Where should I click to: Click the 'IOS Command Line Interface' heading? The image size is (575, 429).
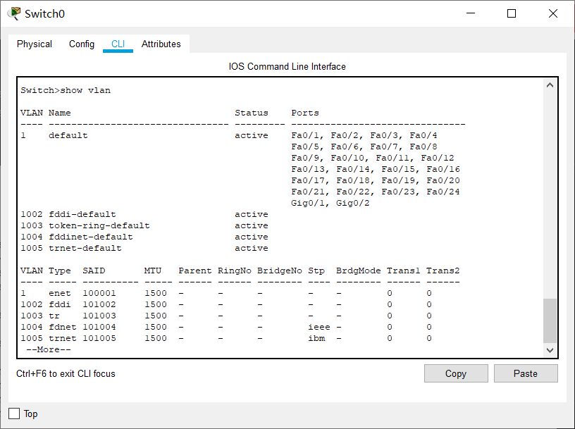pos(287,66)
